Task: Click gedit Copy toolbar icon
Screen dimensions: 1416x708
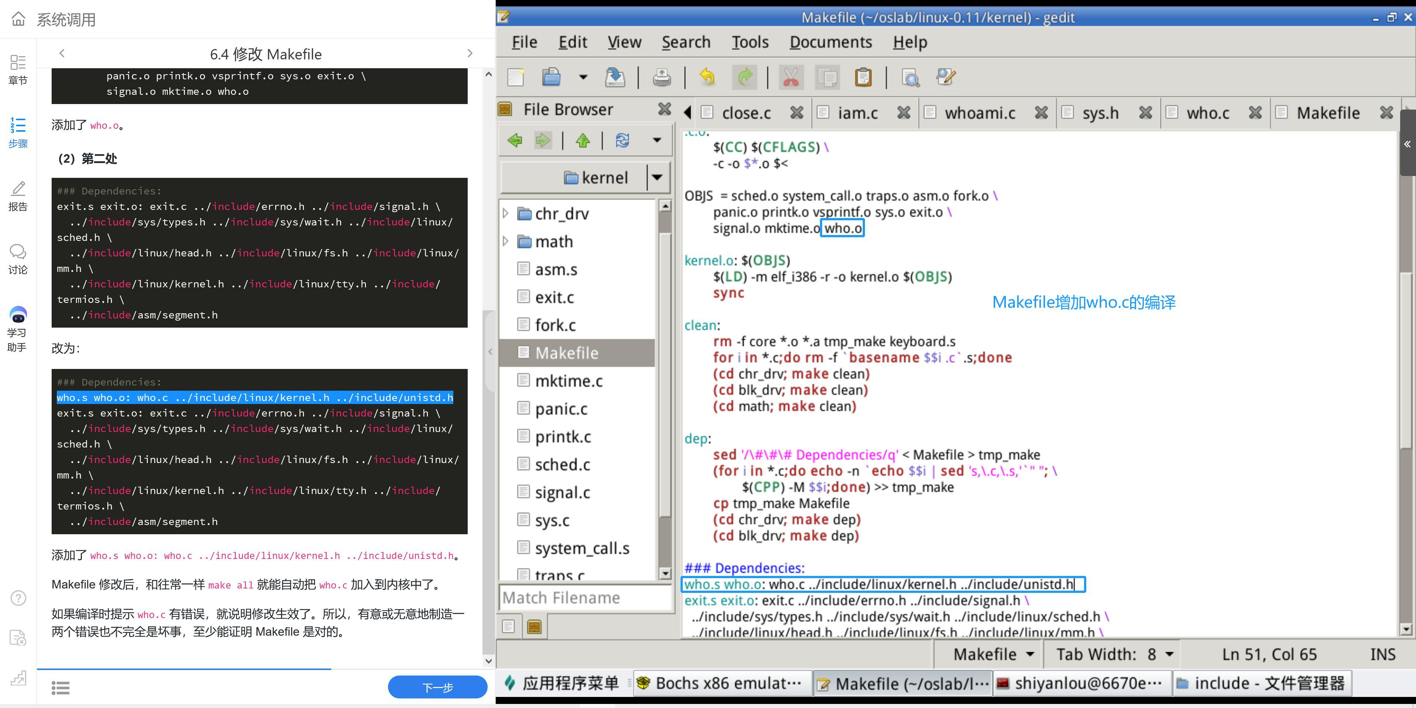Action: pyautogui.click(x=827, y=77)
